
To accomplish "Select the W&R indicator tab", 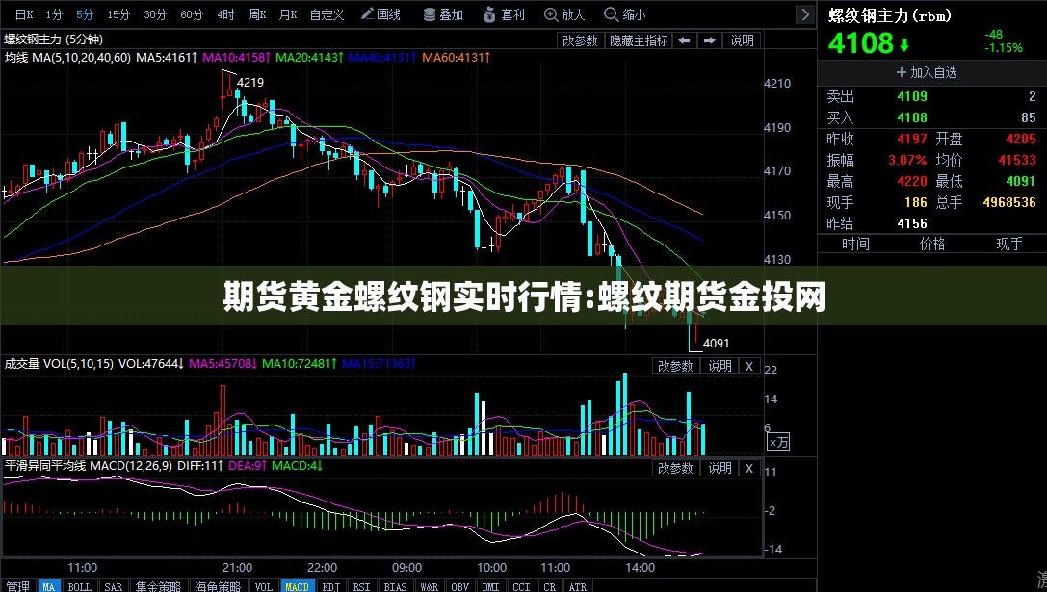I will [429, 586].
